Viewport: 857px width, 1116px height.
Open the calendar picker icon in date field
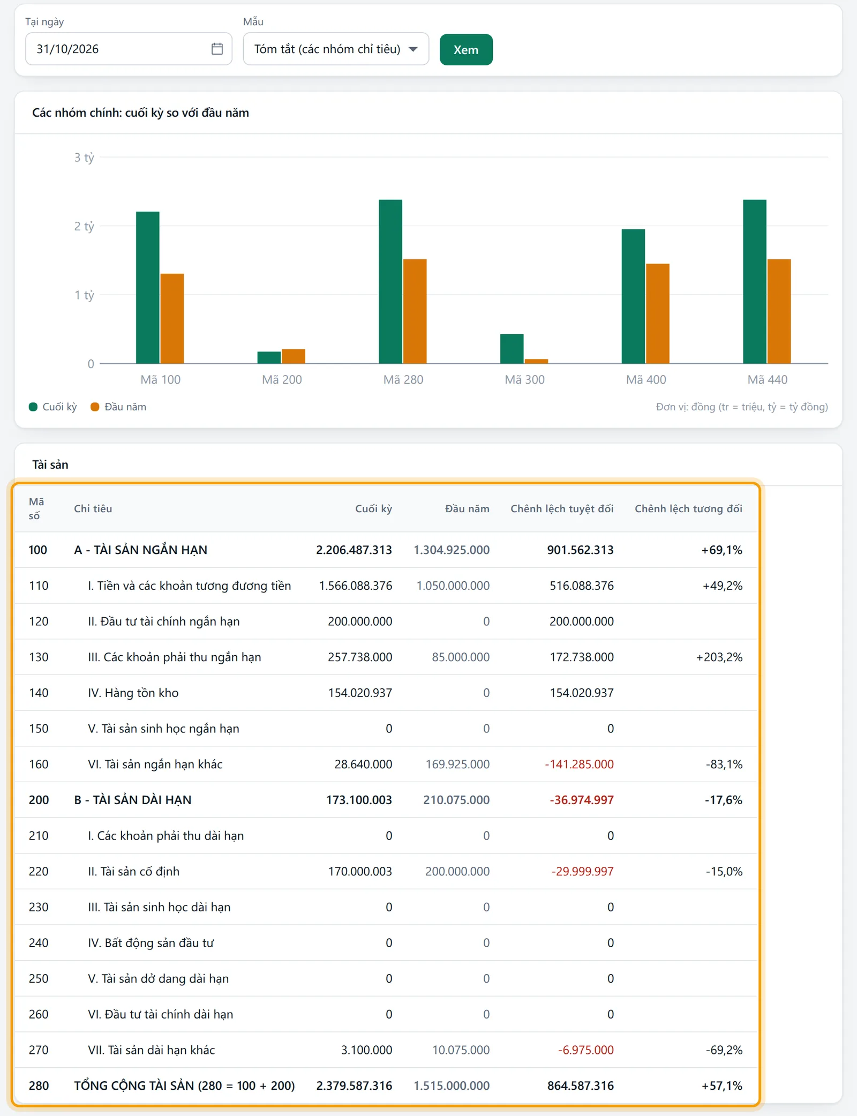tap(217, 49)
